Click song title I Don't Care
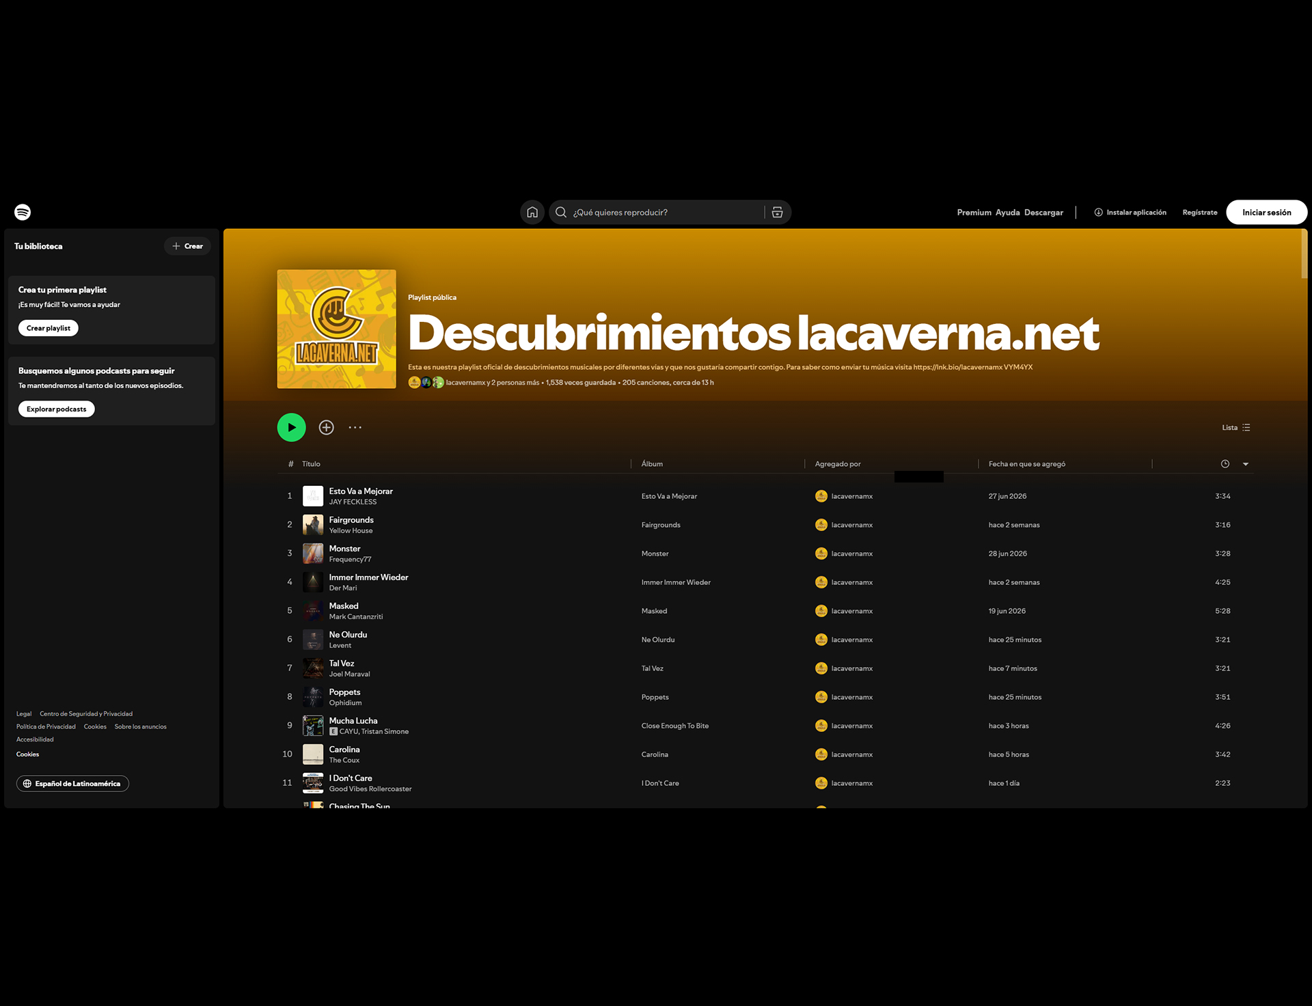This screenshot has height=1006, width=1312. click(x=351, y=778)
